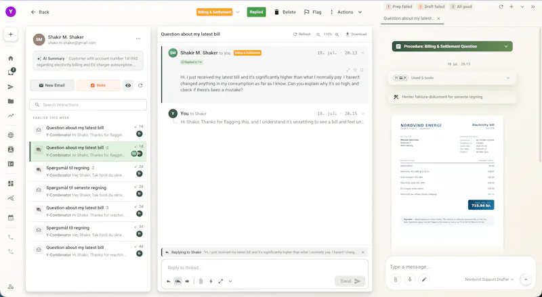Open chevron dropdown beside composer toolbar icons
The height and width of the screenshot is (297, 542).
tap(230, 281)
